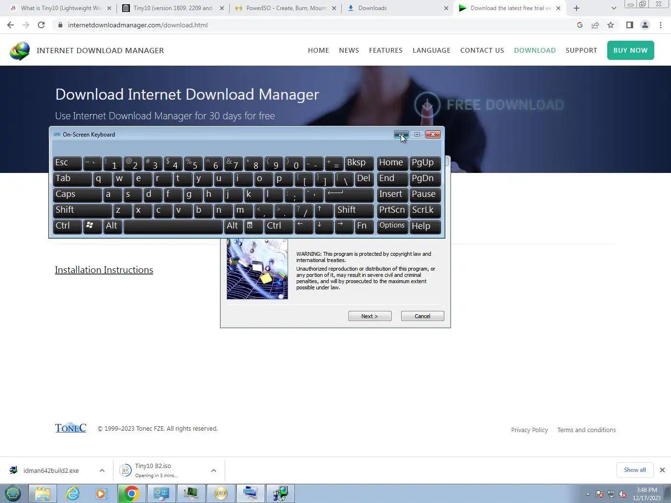Open the Installation Instructions link

pyautogui.click(x=104, y=270)
